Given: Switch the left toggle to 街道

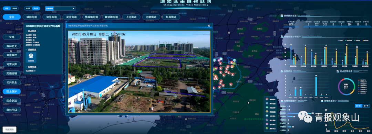Looking at the screenshot, I should pos(7,9).
